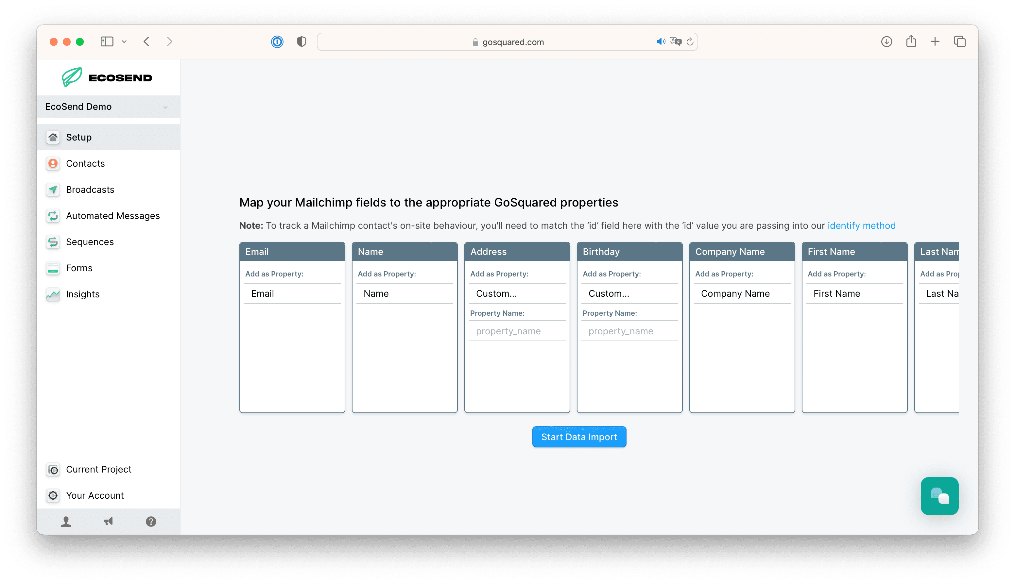This screenshot has height=583, width=1015.
Task: Click the Automated Messages cycle icon
Action: [x=53, y=216]
